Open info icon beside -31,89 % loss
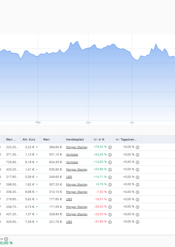This screenshot has width=175, height=247. tap(110, 222)
